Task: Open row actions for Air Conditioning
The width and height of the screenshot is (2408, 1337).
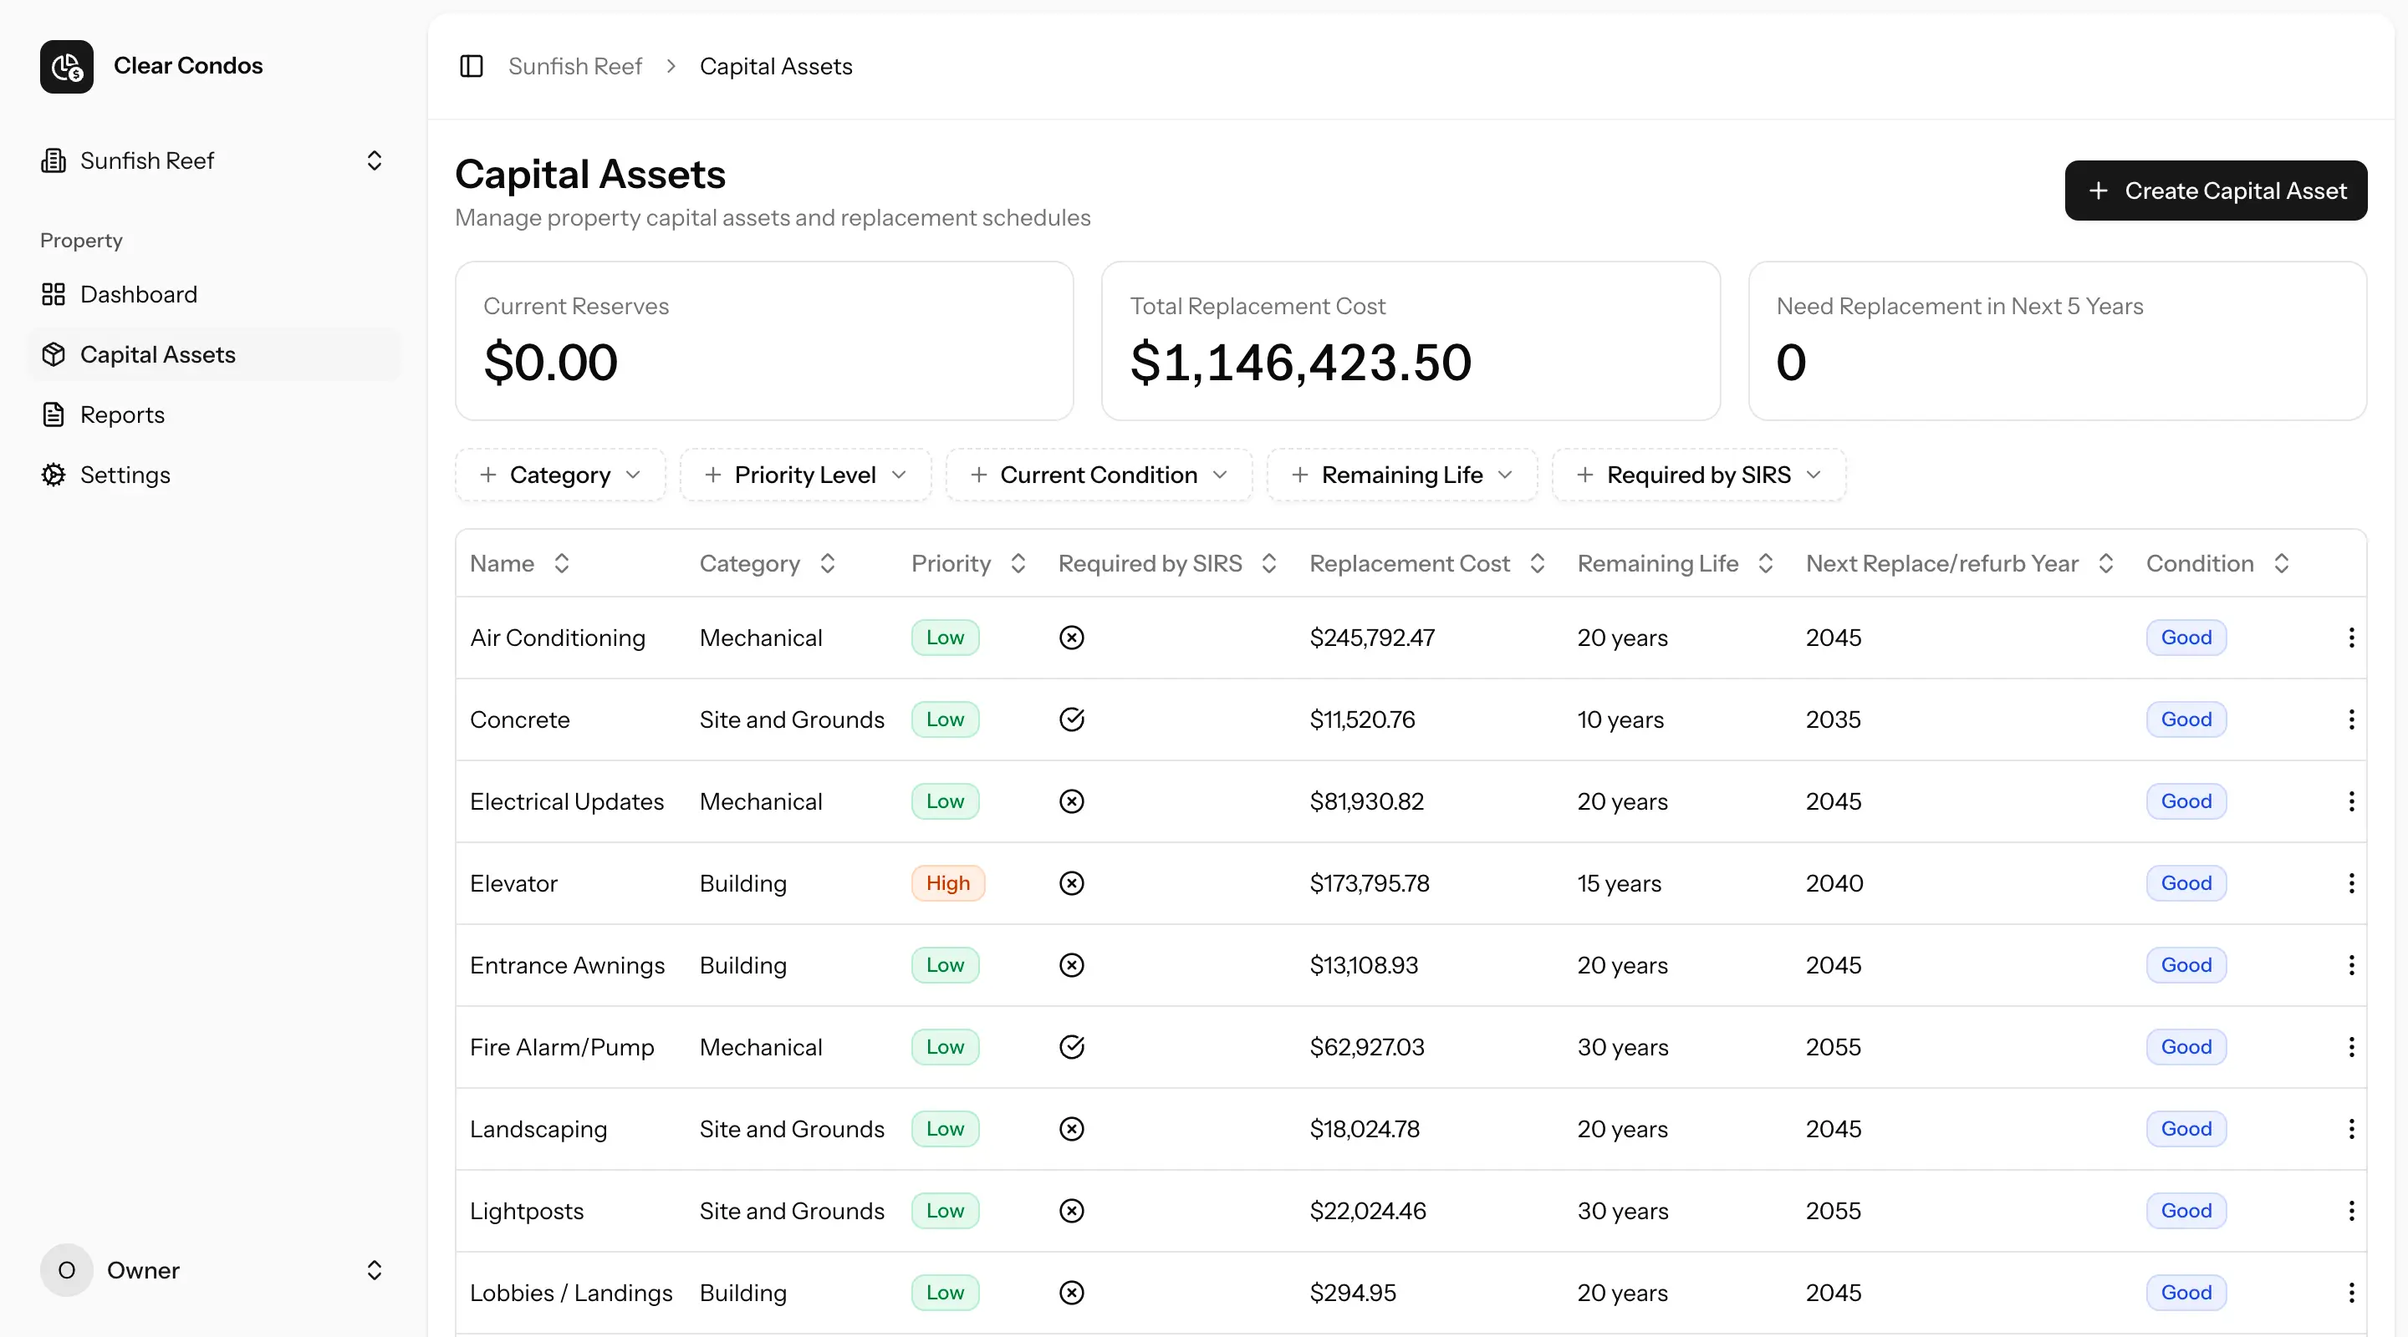Action: 2351,638
